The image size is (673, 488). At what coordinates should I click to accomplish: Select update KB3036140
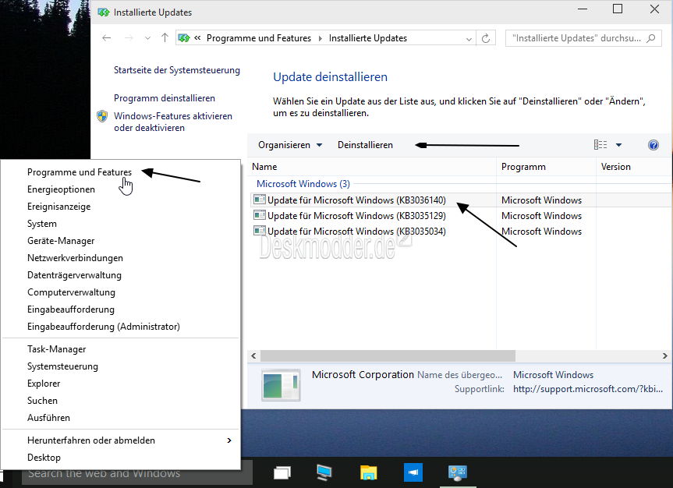[x=356, y=200]
